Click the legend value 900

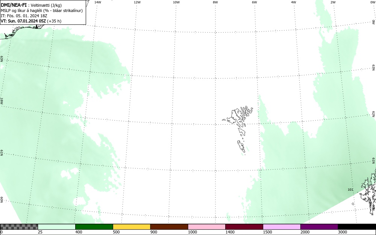coord(154,232)
